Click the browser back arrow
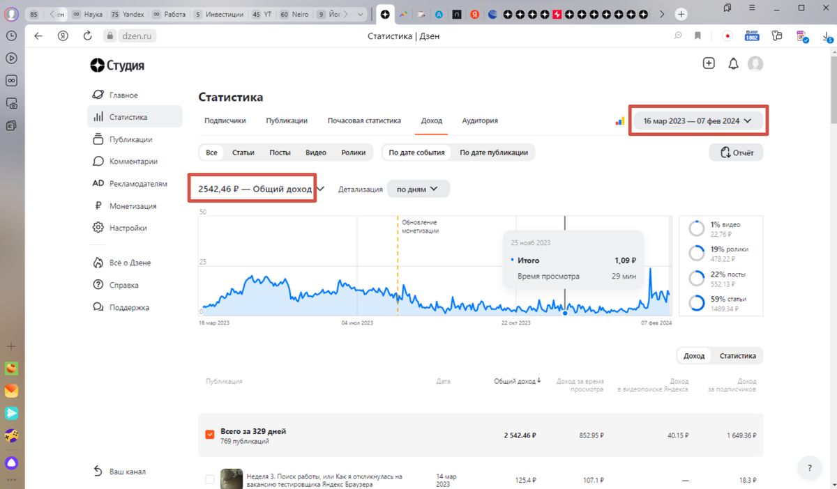The width and height of the screenshot is (837, 489). point(38,36)
